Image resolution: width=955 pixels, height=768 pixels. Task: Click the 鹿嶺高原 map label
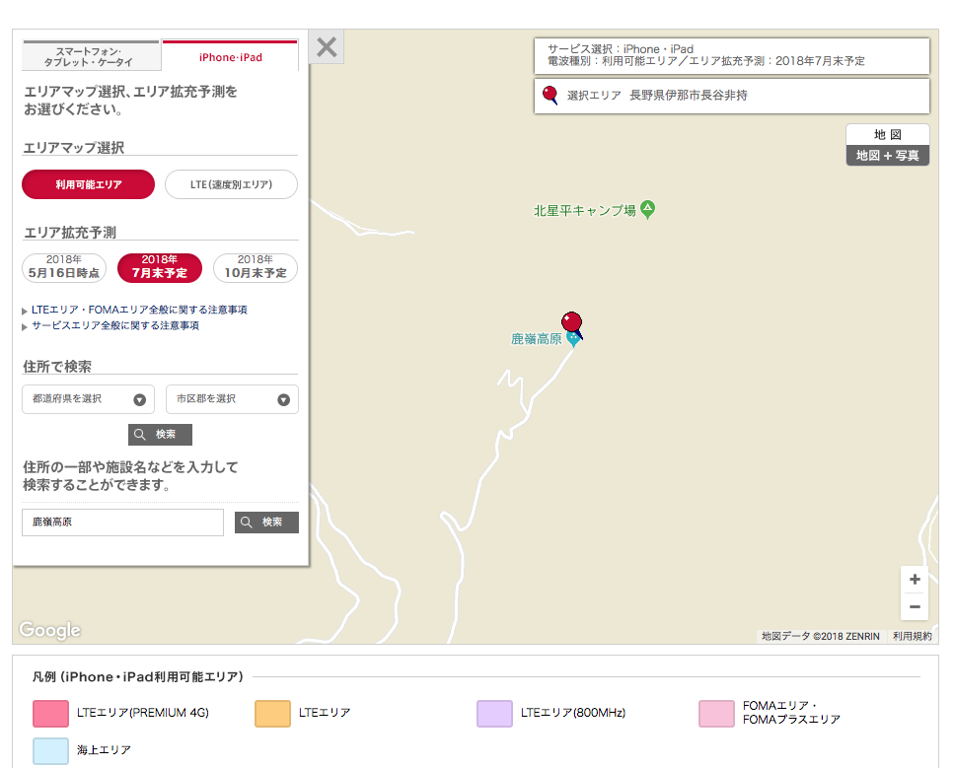click(536, 339)
